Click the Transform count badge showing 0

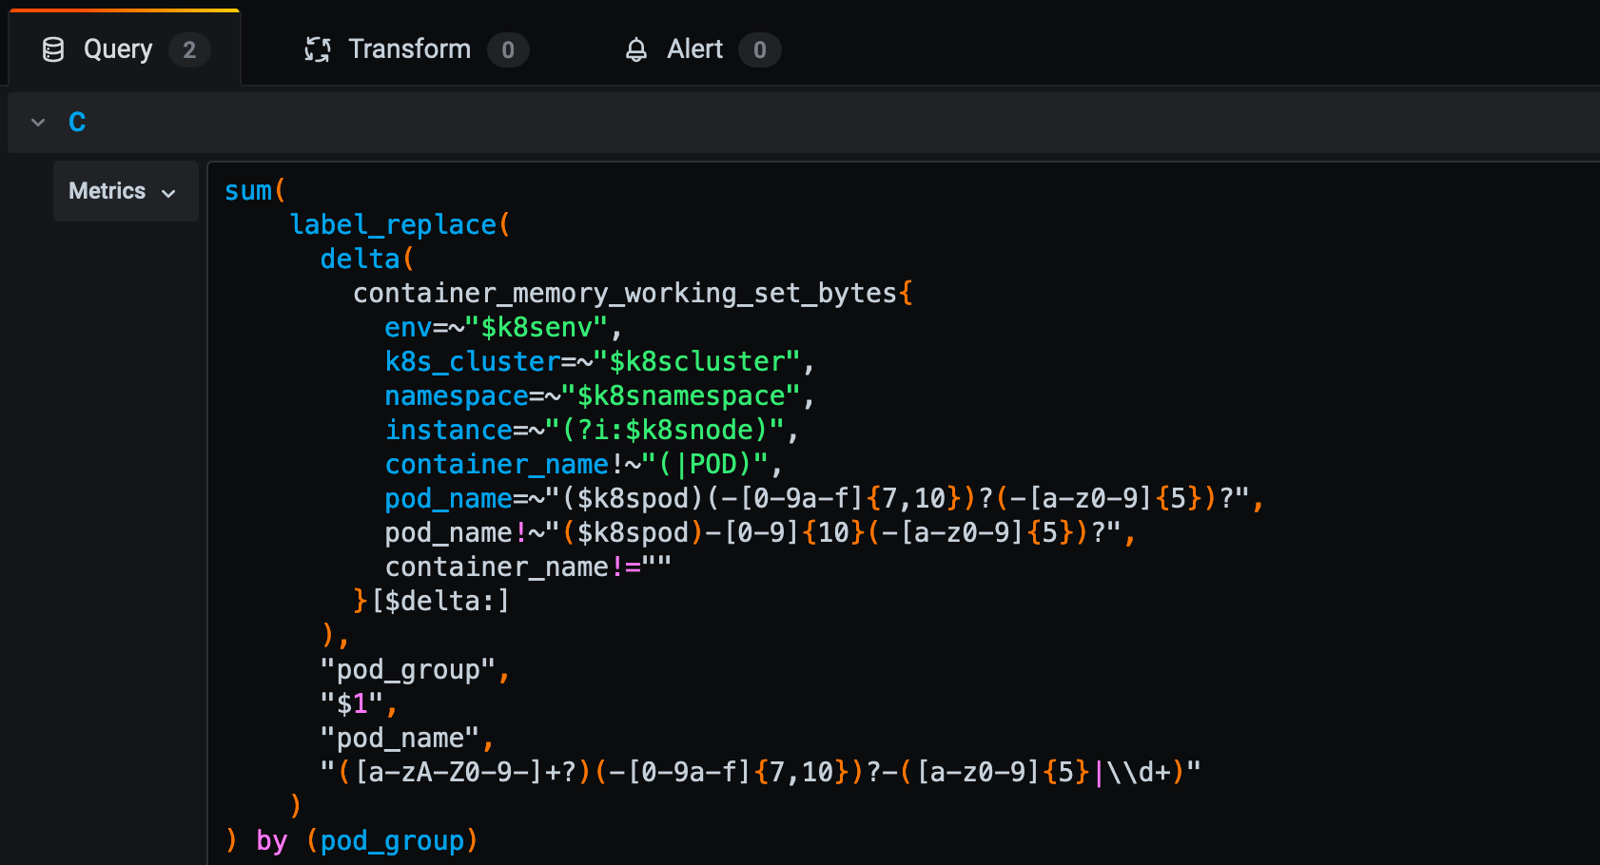(510, 50)
